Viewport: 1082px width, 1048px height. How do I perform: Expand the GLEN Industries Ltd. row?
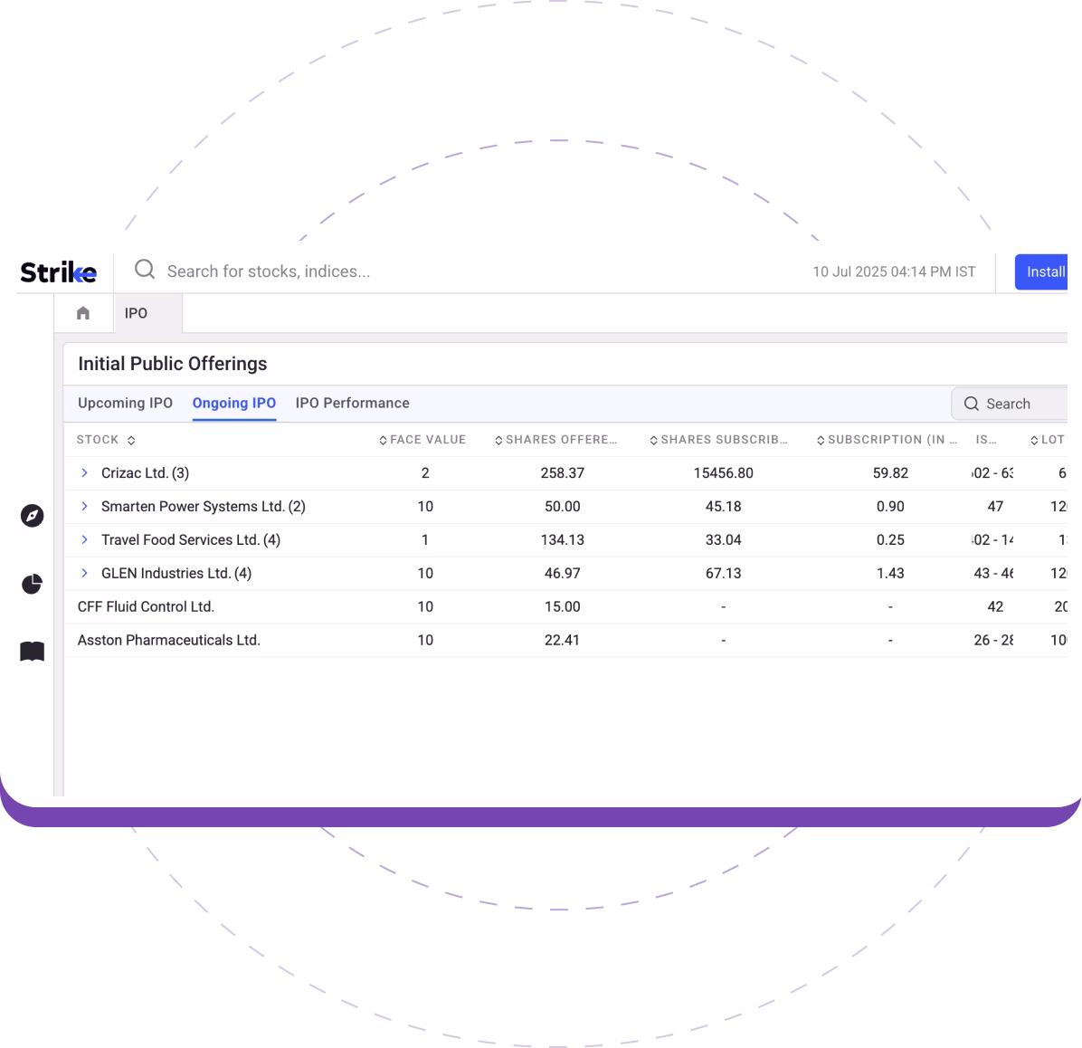84,573
